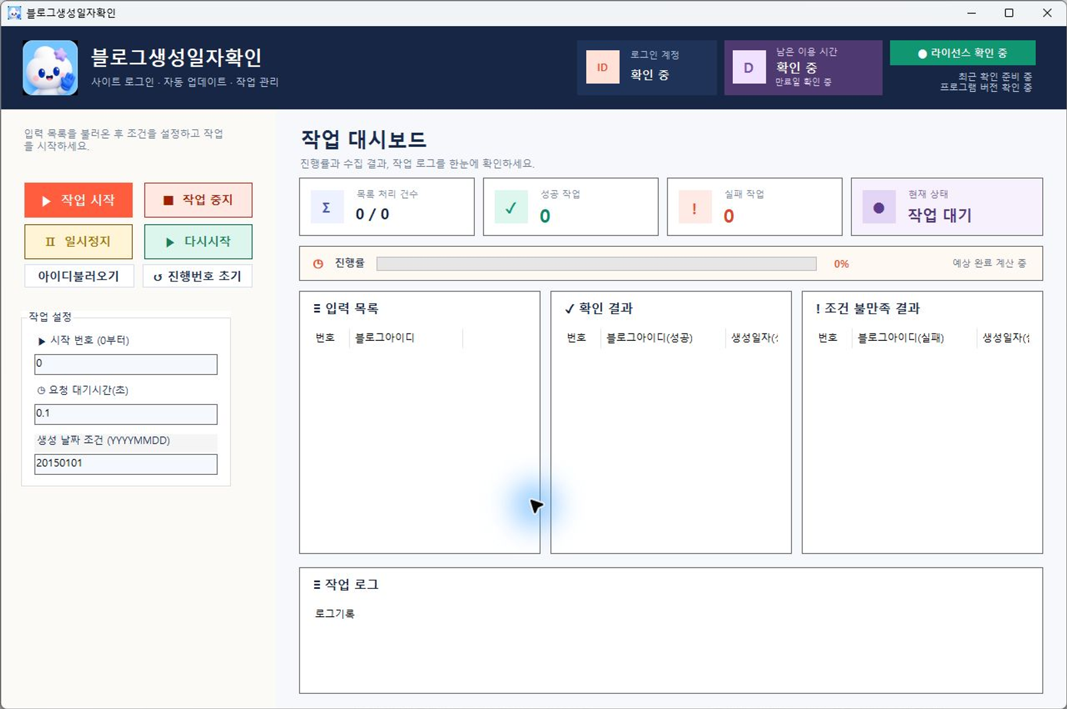Viewport: 1067px width, 709px height.
Task: Click the ID badge icon for login account
Action: tap(602, 67)
